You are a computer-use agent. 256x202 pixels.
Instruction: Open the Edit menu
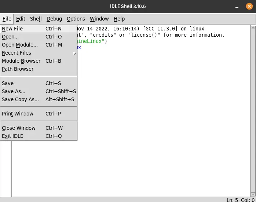(21, 19)
